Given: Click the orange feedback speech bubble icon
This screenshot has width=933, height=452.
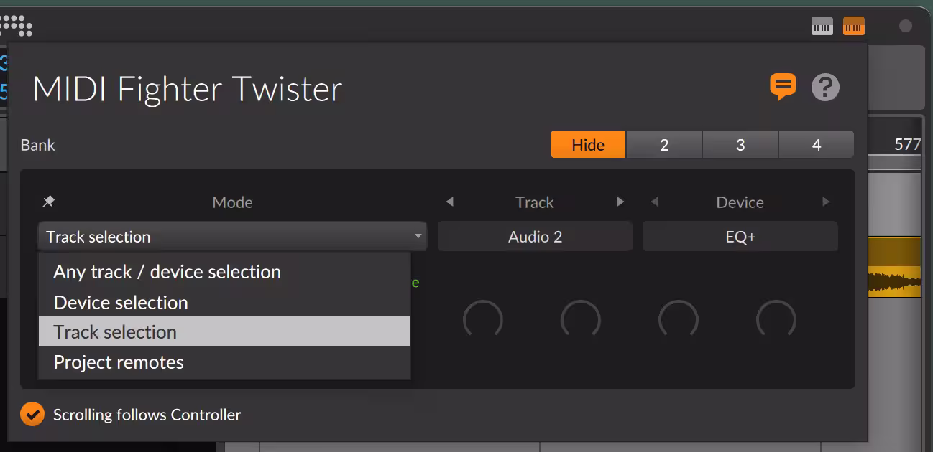Looking at the screenshot, I should 783,87.
